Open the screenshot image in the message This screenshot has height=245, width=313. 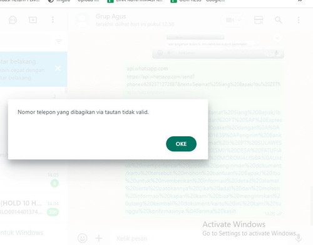click(x=218, y=47)
